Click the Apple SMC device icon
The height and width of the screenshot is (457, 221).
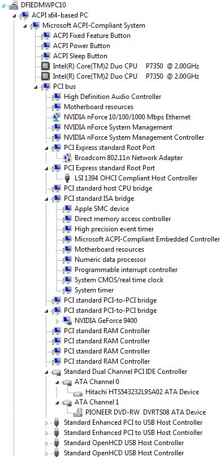click(x=67, y=209)
